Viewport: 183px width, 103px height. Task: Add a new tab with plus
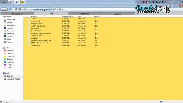coord(137,14)
